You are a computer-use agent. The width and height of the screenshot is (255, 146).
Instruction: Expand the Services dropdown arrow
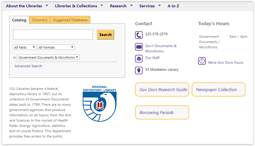[x=159, y=6]
